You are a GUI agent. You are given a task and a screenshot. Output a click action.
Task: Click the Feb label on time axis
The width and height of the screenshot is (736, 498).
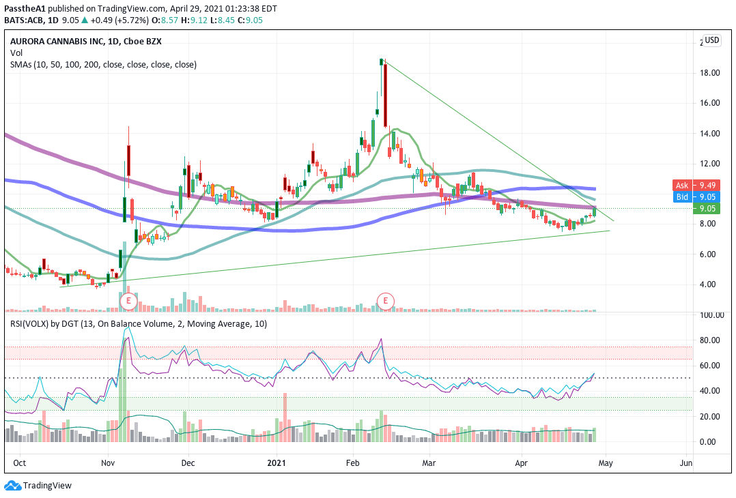[352, 463]
